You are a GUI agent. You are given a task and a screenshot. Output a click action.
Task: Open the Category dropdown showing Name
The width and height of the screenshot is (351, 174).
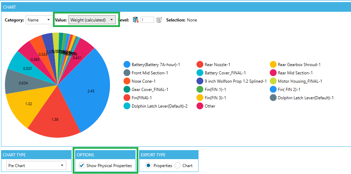point(39,20)
